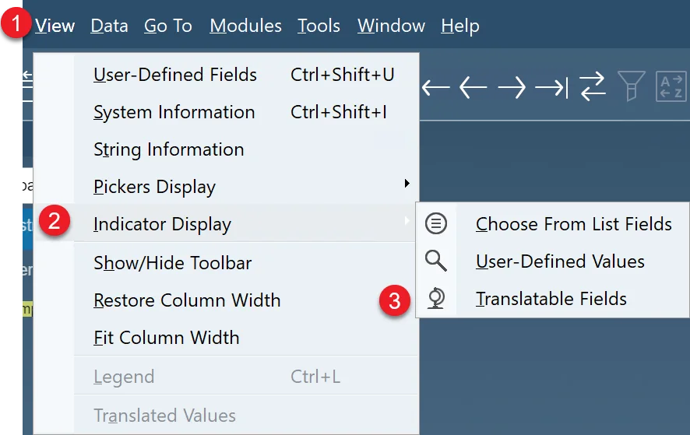Select Restore Column Width
Viewport: 690px width, 435px height.
click(186, 300)
